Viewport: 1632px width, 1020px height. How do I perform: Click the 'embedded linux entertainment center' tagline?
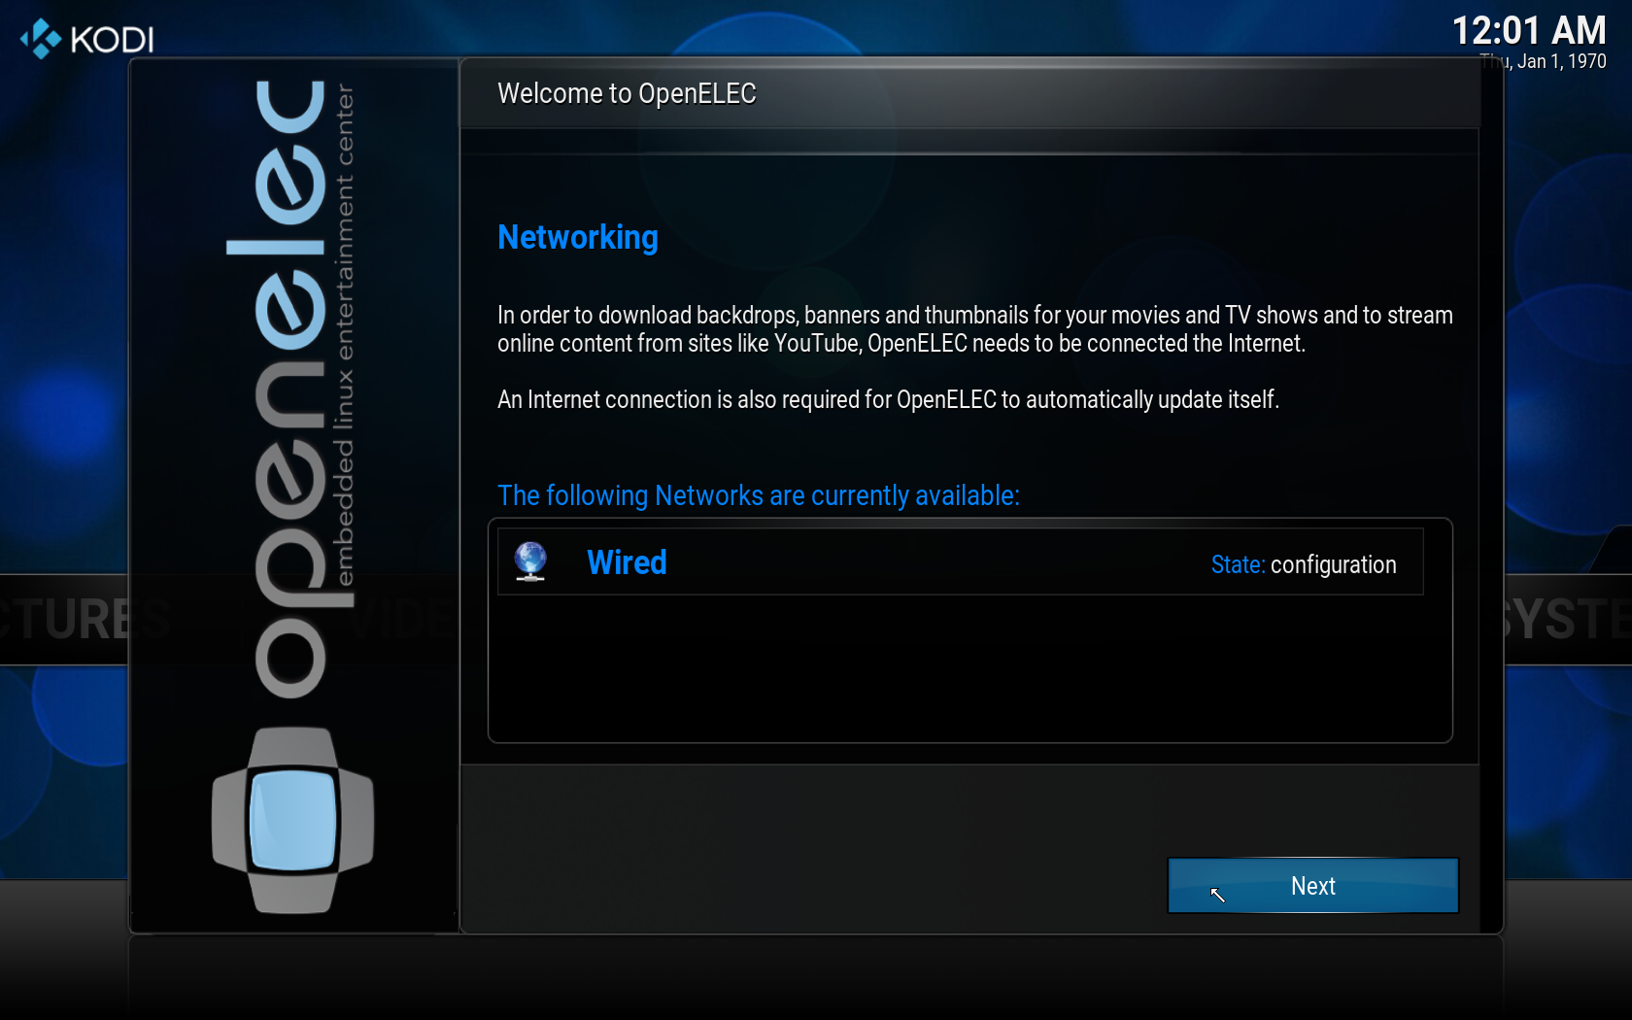pyautogui.click(x=344, y=335)
